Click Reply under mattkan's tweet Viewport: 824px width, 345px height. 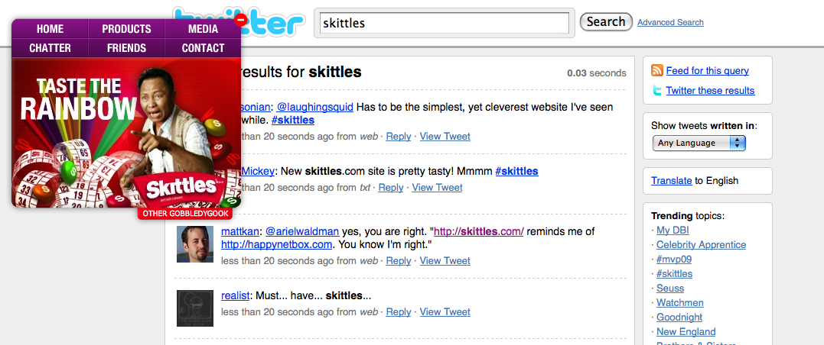point(399,260)
